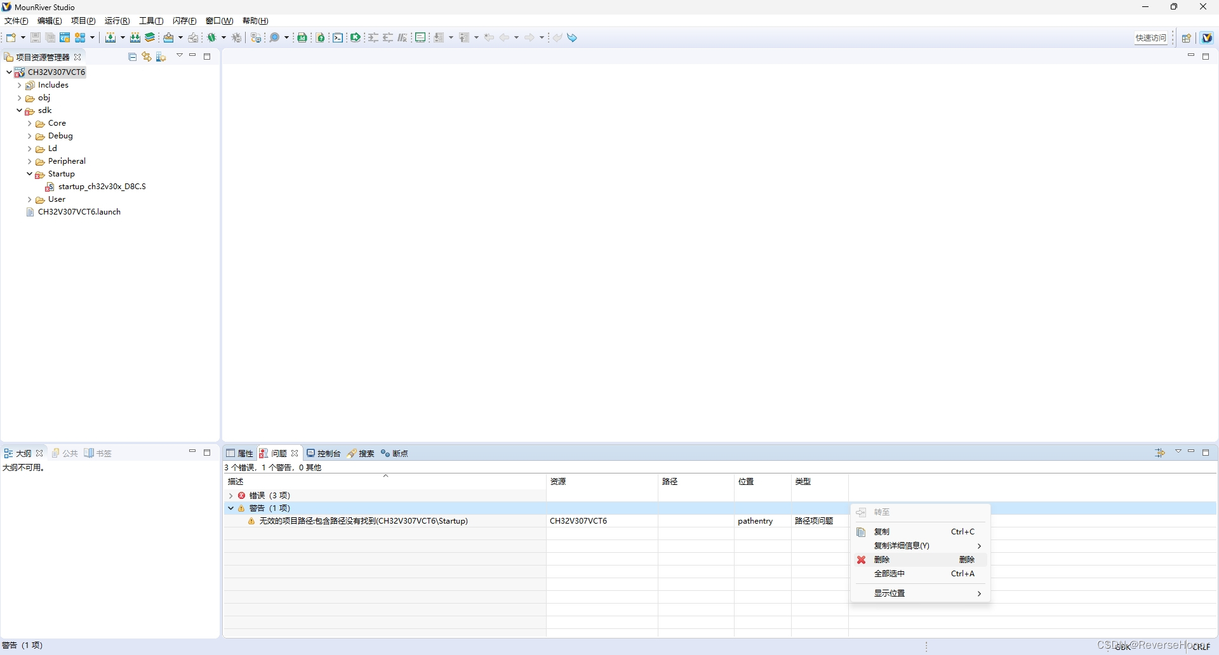This screenshot has height=655, width=1219.
Task: Toggle Skip All Breakpoints toolbar icon
Action: [237, 37]
